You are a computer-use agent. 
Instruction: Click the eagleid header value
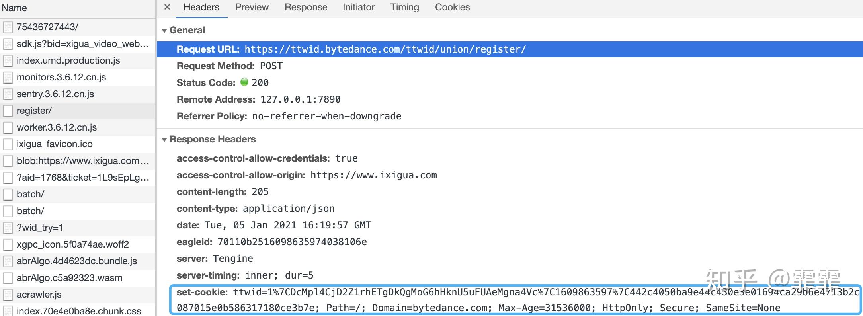(x=292, y=242)
